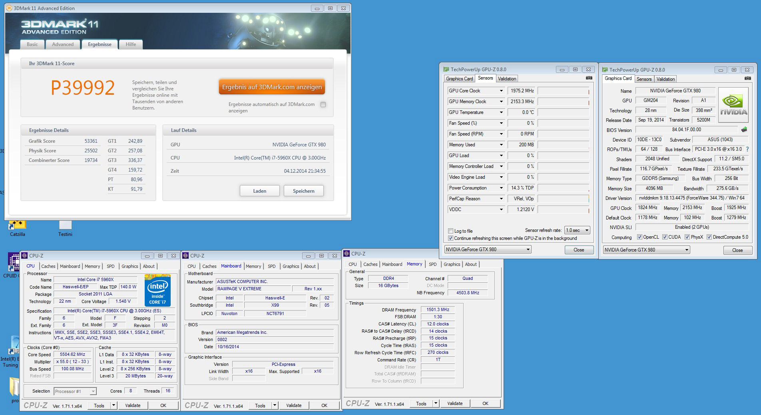This screenshot has width=761, height=415.
Task: Click the question mark beside Bus Interface
Action: (747, 149)
